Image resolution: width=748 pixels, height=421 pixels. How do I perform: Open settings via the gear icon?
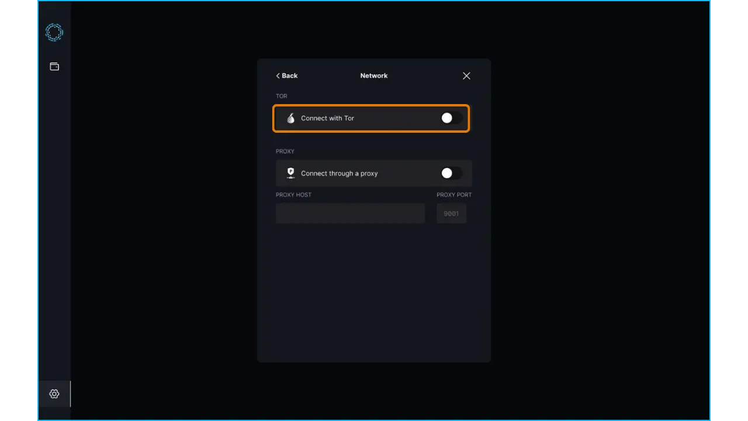[54, 394]
